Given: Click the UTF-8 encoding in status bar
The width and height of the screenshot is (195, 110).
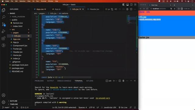Looking at the screenshot, I should pos(92,107).
